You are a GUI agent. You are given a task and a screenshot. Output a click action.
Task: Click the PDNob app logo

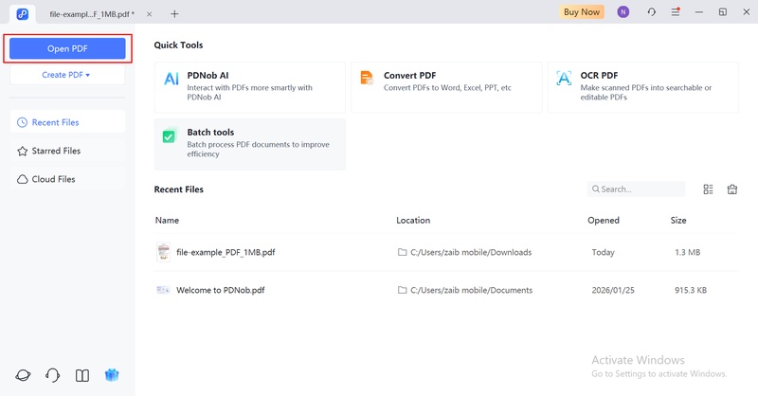(22, 13)
